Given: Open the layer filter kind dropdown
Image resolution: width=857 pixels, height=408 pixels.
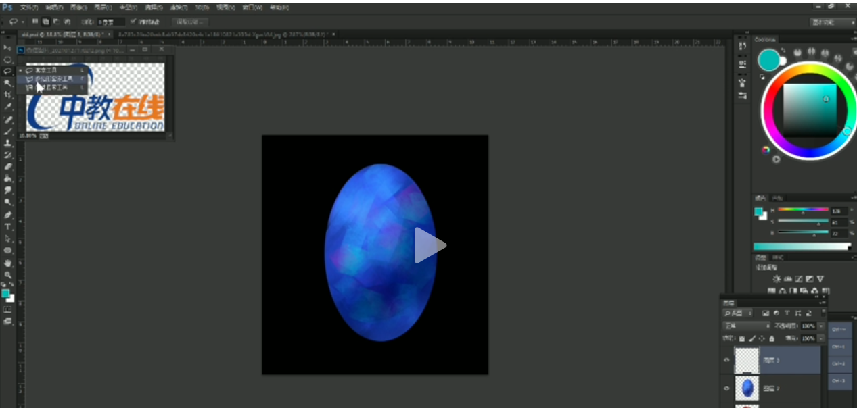Looking at the screenshot, I should tap(739, 313).
